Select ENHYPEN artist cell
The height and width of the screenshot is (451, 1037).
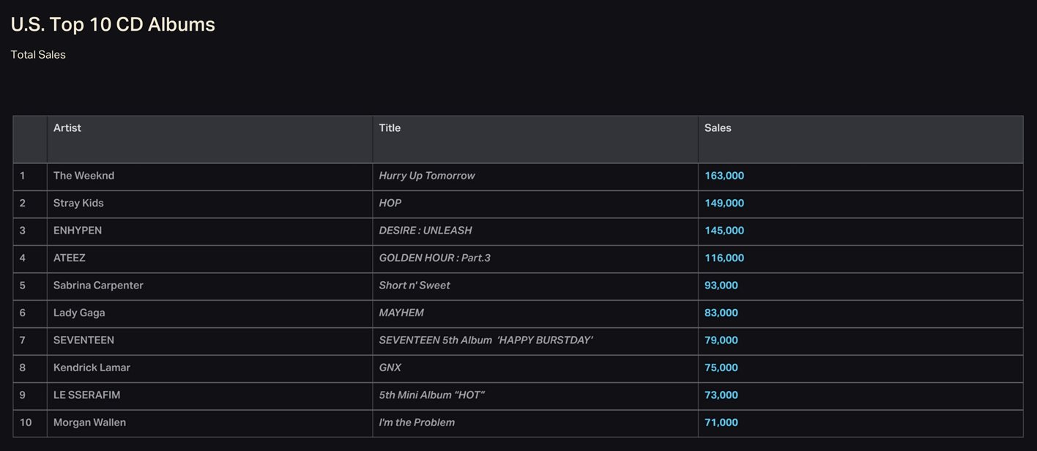click(x=209, y=231)
